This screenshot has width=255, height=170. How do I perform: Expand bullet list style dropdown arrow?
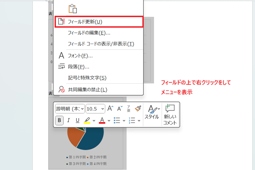[124, 121]
